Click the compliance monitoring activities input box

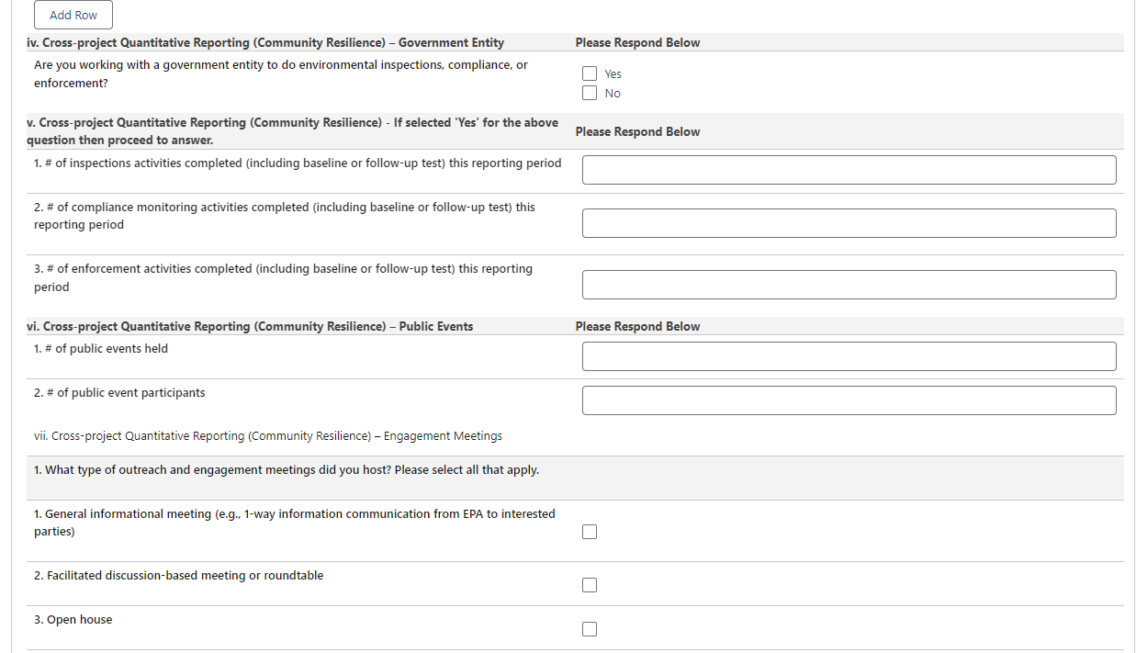tap(849, 223)
